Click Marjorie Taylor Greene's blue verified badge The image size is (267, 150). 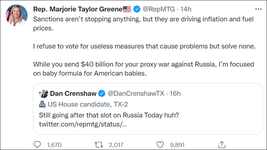[x=137, y=9]
